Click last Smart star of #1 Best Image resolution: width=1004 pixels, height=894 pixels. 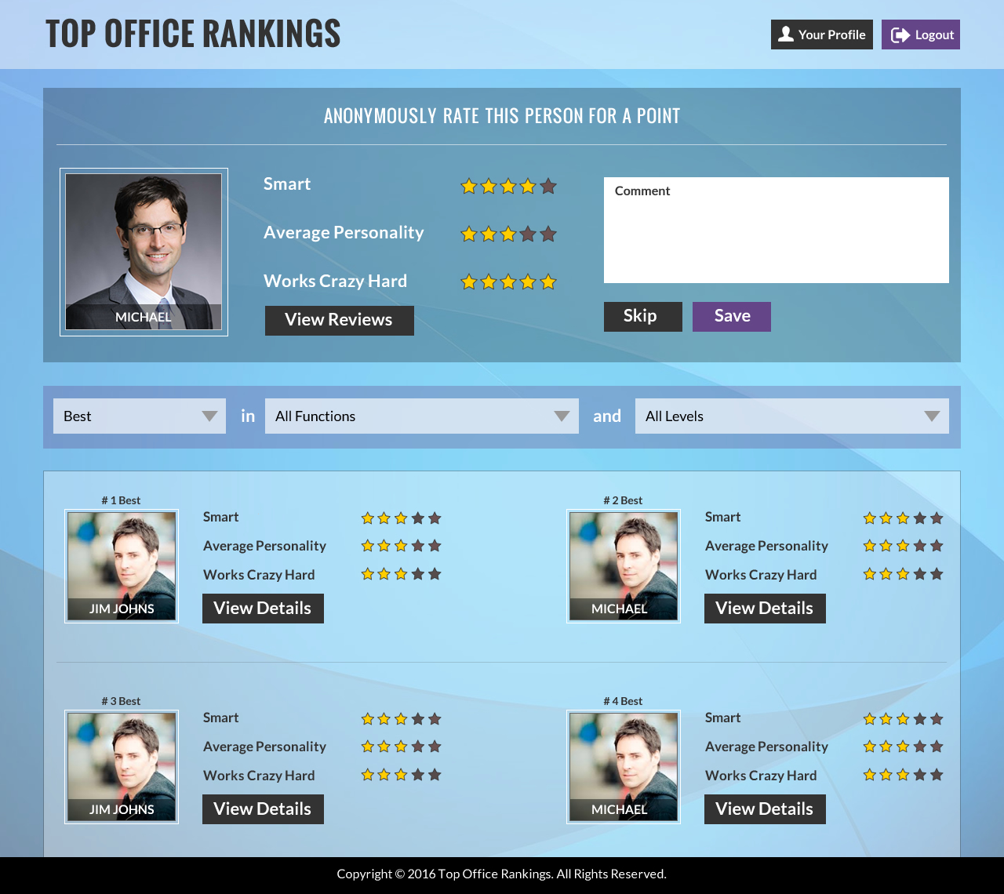click(x=435, y=518)
